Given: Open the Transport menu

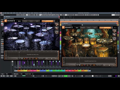Looking at the screenshot, I should pyautogui.click(x=24, y=13).
